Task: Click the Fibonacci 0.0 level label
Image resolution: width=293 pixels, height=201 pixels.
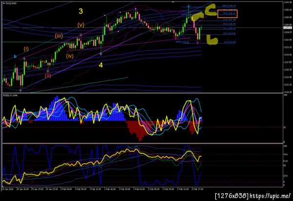Action: pyautogui.click(x=230, y=42)
